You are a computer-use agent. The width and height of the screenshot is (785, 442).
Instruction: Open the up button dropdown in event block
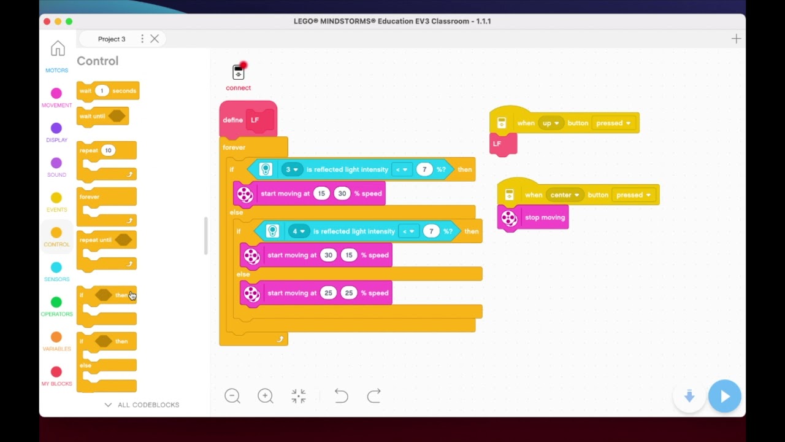(x=551, y=123)
